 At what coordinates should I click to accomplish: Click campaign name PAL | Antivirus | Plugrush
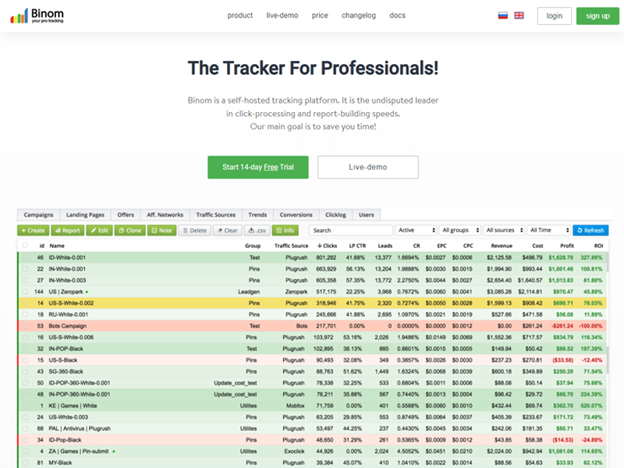pyautogui.click(x=80, y=428)
